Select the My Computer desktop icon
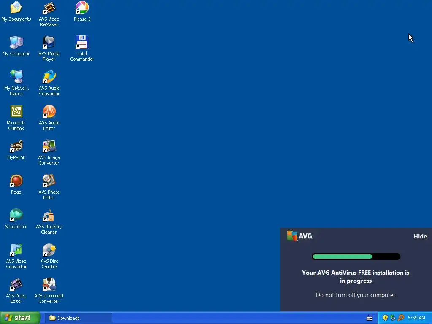Viewport: 432px width, 324px height. (16, 46)
